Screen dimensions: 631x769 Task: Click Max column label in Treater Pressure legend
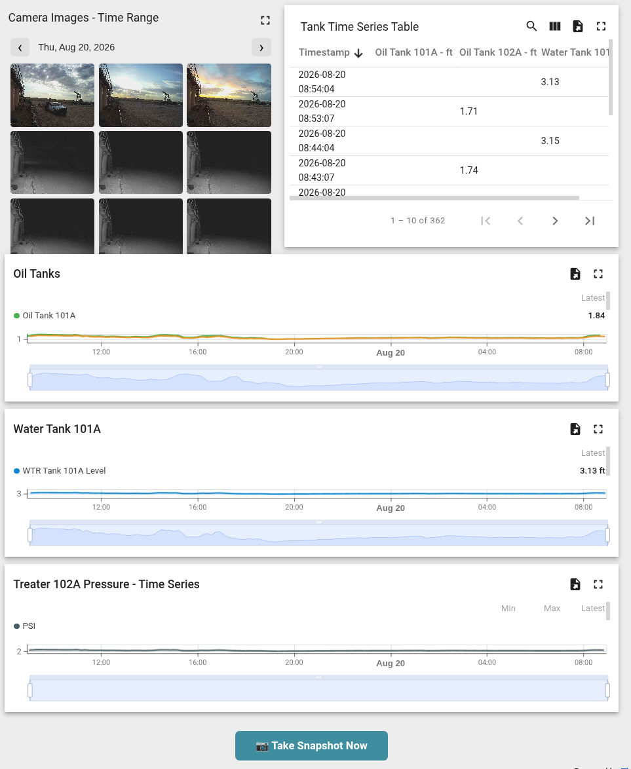(x=552, y=608)
